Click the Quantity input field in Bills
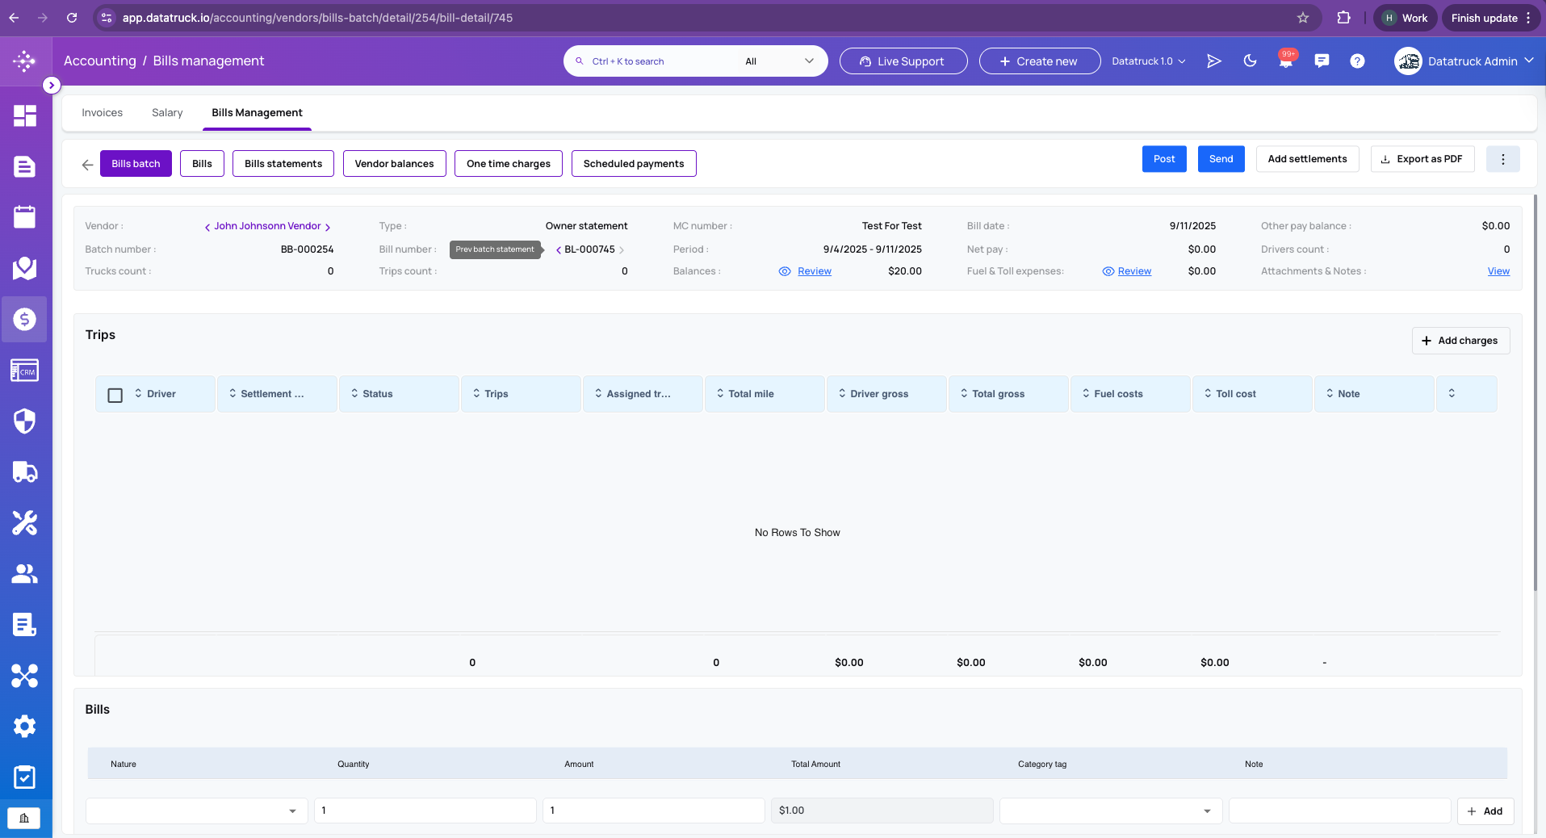The image size is (1546, 838). 425,811
